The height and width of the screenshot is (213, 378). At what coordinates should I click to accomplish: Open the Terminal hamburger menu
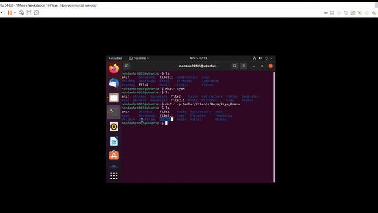pos(243,66)
